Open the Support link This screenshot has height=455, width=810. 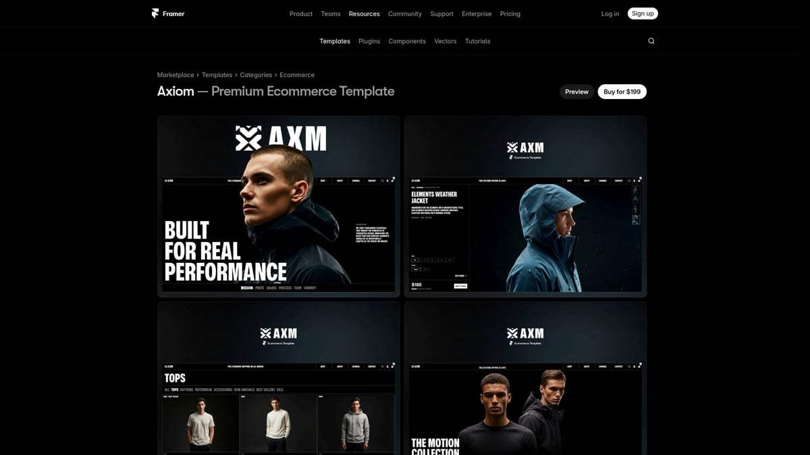coord(442,13)
